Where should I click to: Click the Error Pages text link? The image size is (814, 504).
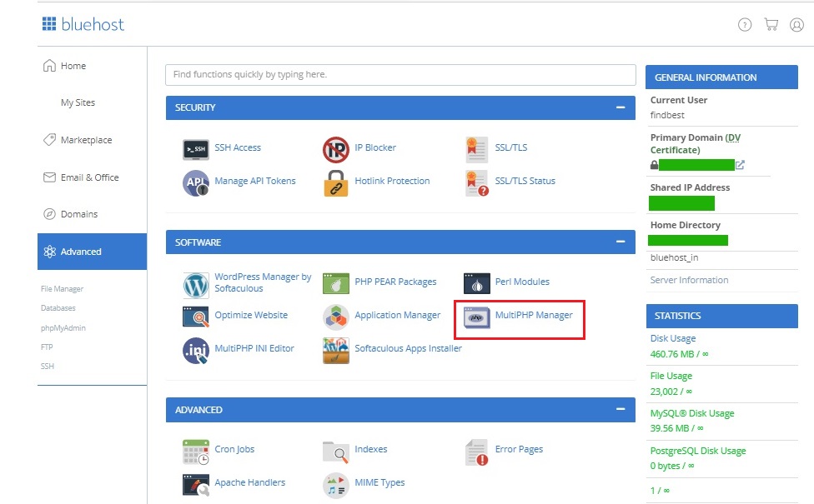click(519, 449)
